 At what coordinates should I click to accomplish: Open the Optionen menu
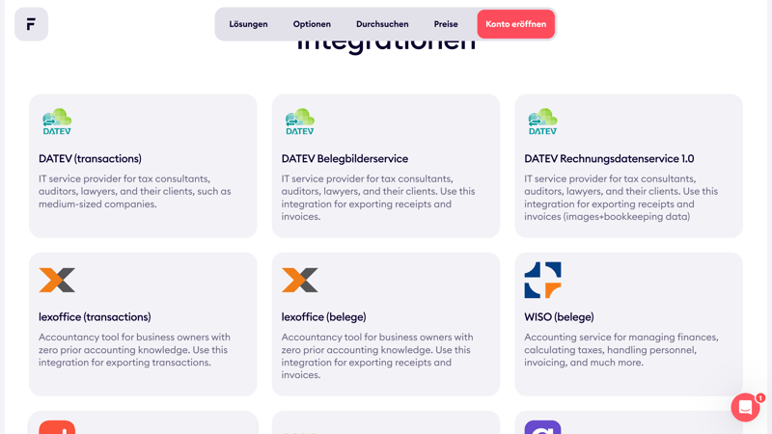tap(312, 24)
